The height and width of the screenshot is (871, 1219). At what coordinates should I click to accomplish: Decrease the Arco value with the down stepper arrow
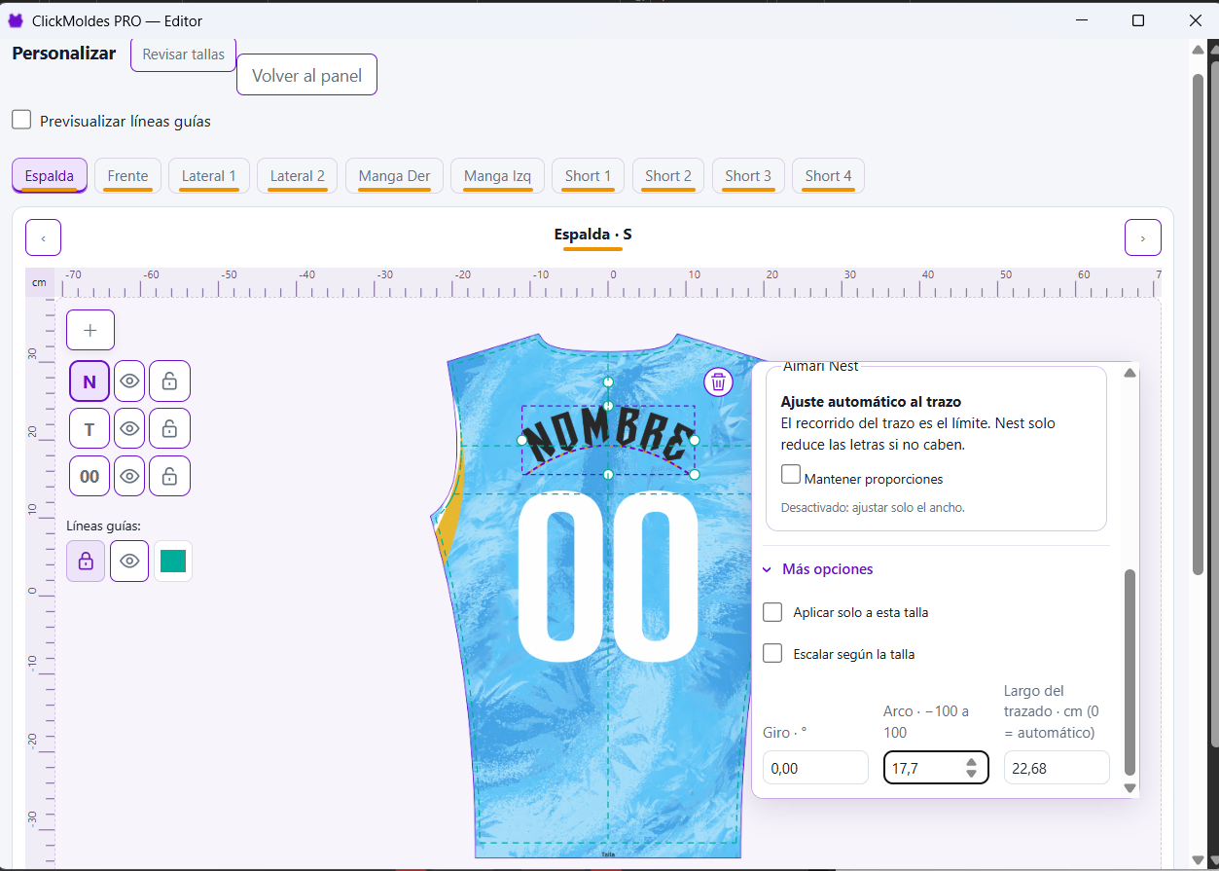(x=971, y=774)
